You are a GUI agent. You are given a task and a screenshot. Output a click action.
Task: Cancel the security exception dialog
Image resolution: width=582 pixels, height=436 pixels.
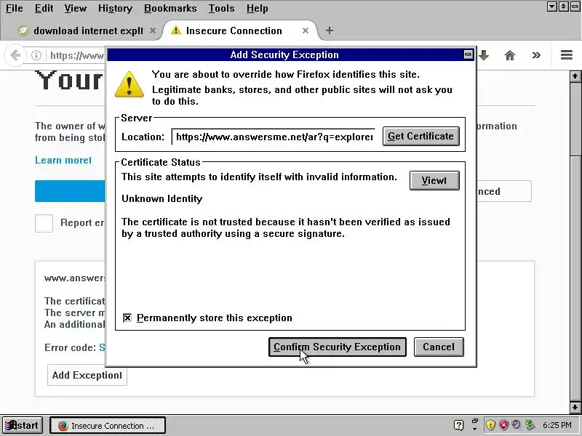pyautogui.click(x=439, y=347)
